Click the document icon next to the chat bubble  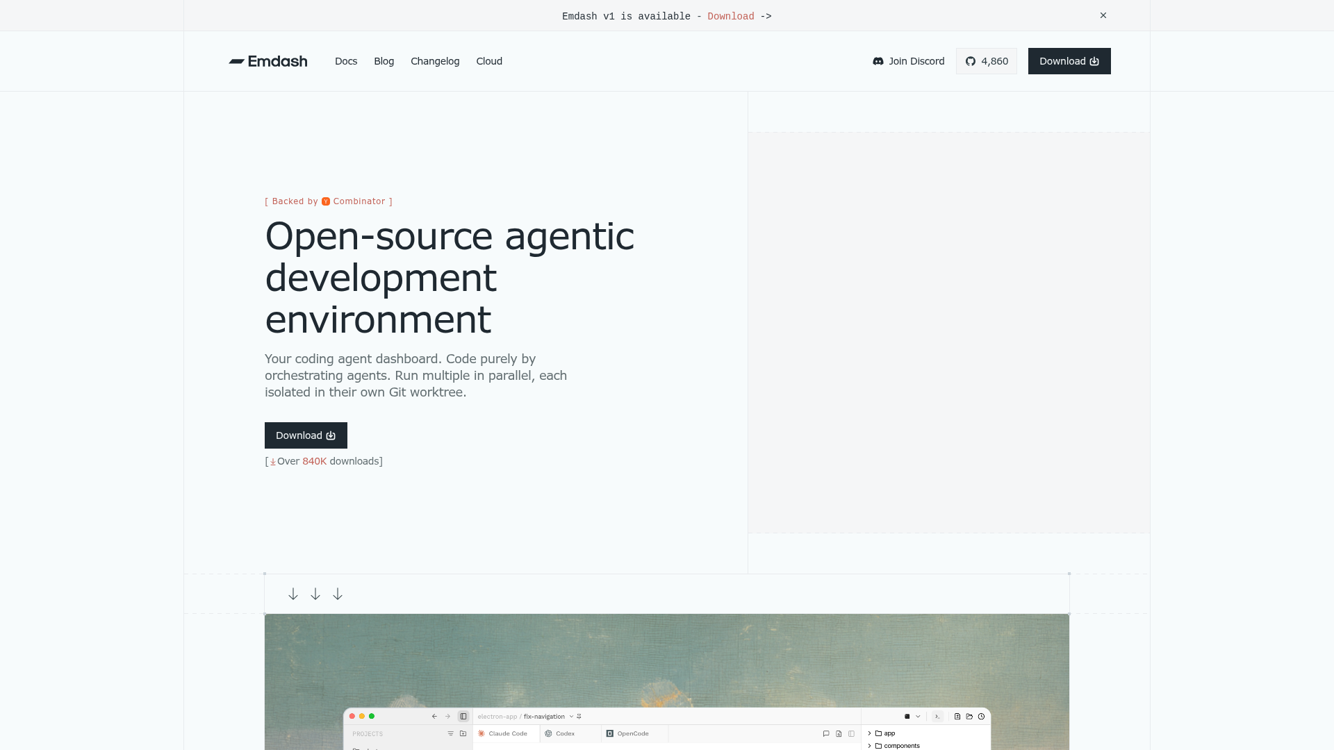click(839, 733)
